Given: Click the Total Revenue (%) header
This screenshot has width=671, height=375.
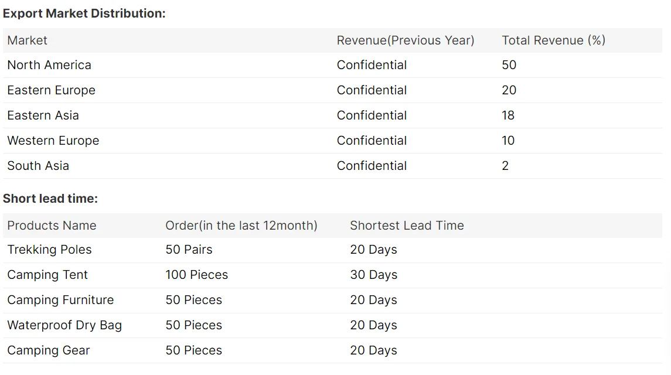Looking at the screenshot, I should click(553, 40).
